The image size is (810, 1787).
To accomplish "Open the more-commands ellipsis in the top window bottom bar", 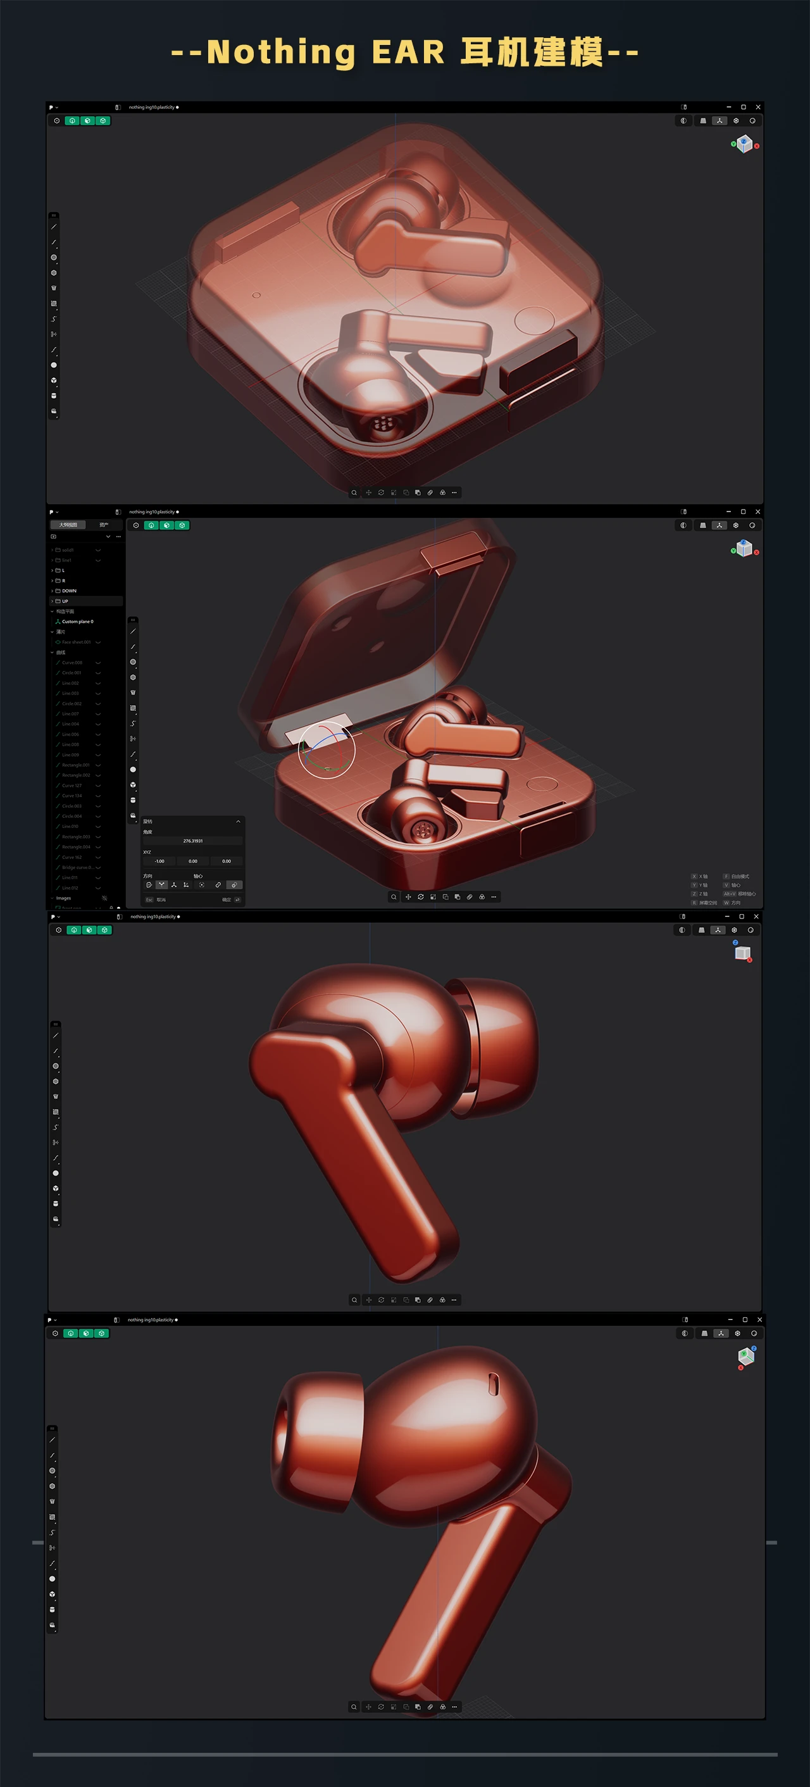I will click(454, 492).
